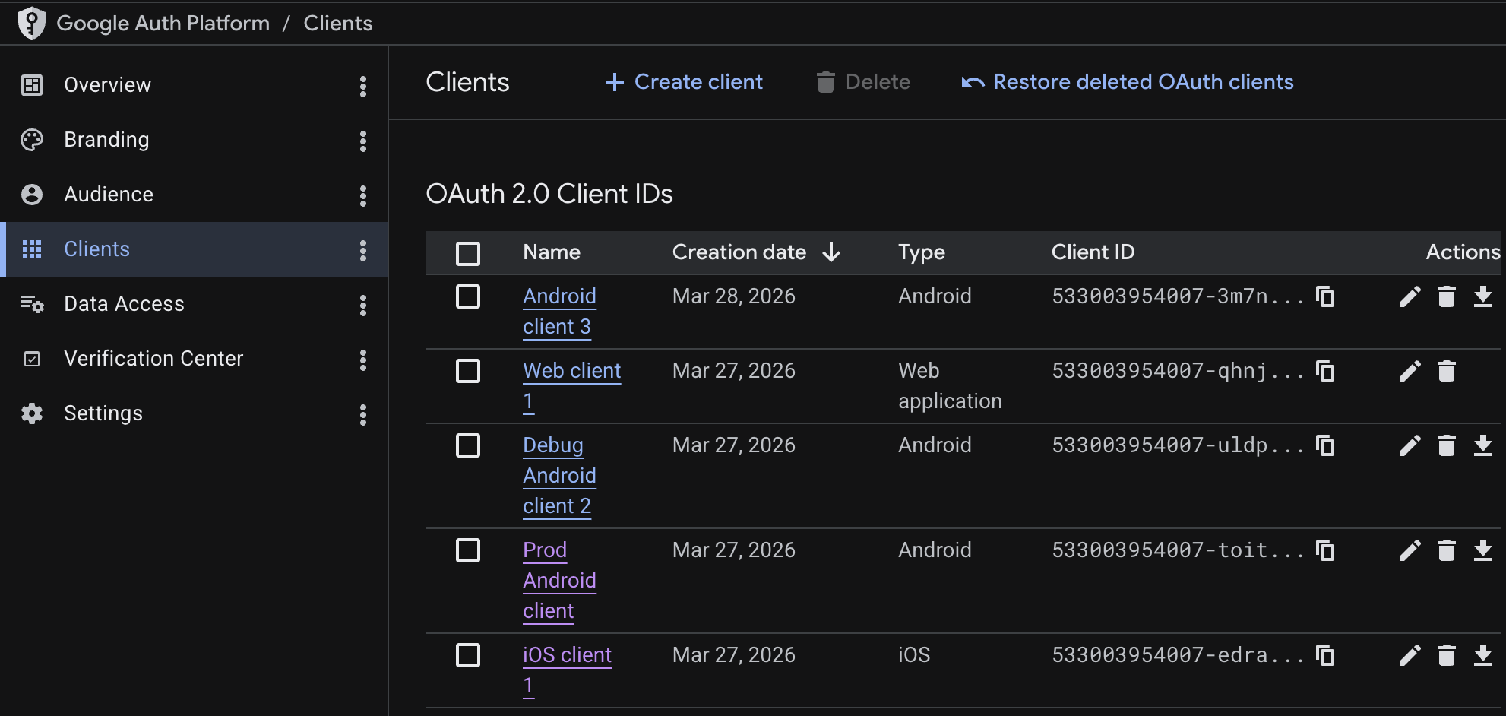This screenshot has height=716, width=1506.
Task: Delete Debug Android client 2 via trash icon
Action: pos(1447,445)
